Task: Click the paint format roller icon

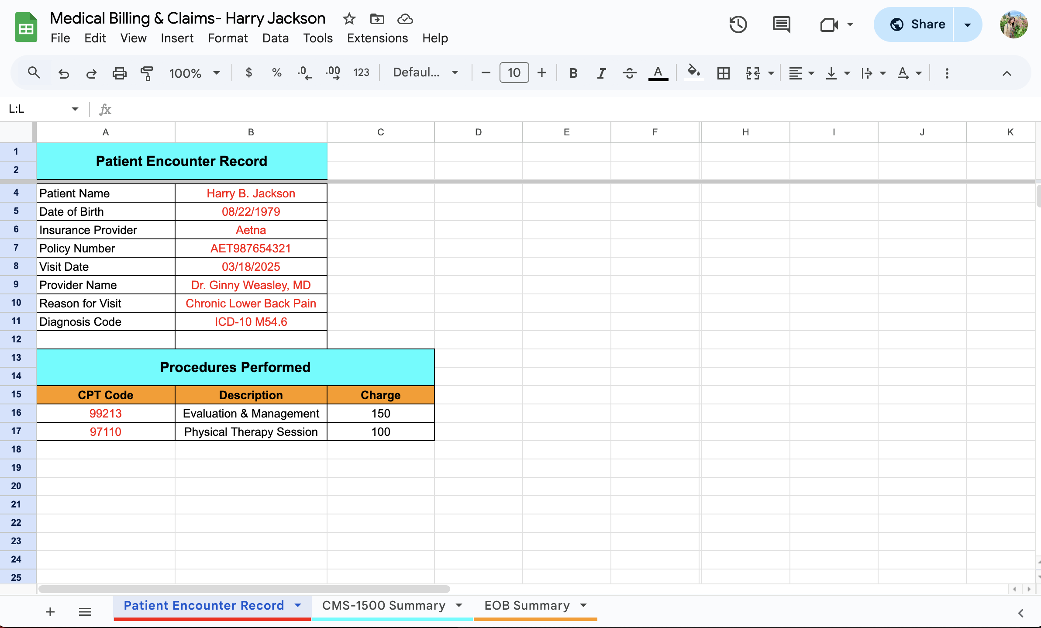Action: click(x=147, y=73)
